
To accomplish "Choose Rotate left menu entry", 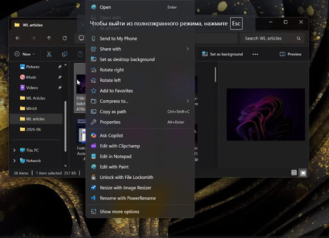I will pos(140,81).
